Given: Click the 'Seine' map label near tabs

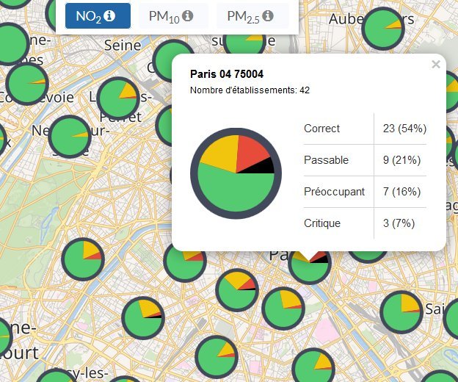Looking at the screenshot, I should 123,46.
